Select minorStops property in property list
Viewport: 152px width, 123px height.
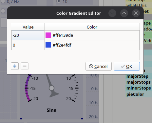[x=139, y=88]
